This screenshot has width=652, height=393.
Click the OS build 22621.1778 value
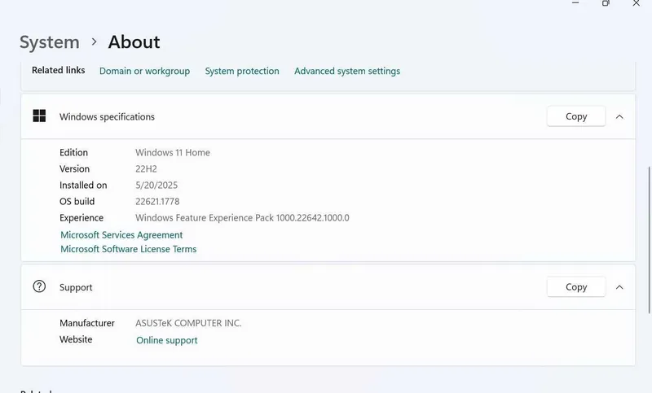click(157, 201)
